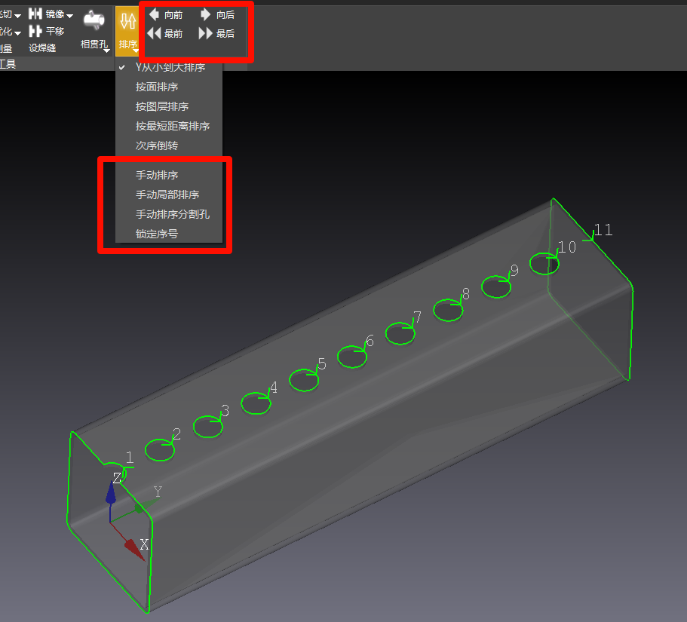687x622 pixels.
Task: Choose 按面排序 from sort menu
Action: pyautogui.click(x=156, y=87)
